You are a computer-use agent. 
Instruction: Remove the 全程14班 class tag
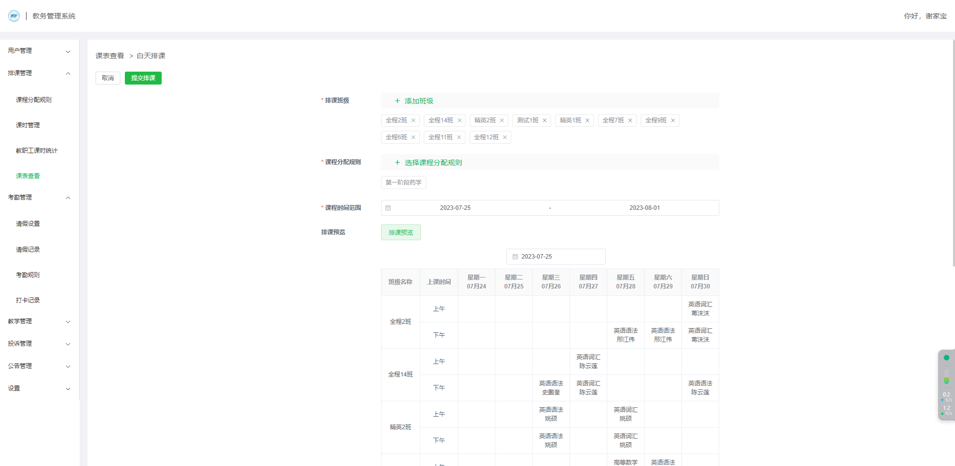pos(460,120)
